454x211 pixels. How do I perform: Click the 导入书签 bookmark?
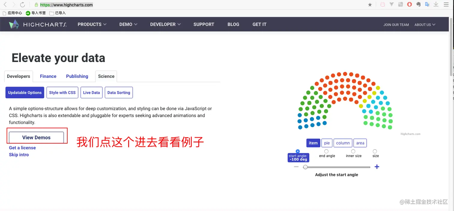point(36,13)
